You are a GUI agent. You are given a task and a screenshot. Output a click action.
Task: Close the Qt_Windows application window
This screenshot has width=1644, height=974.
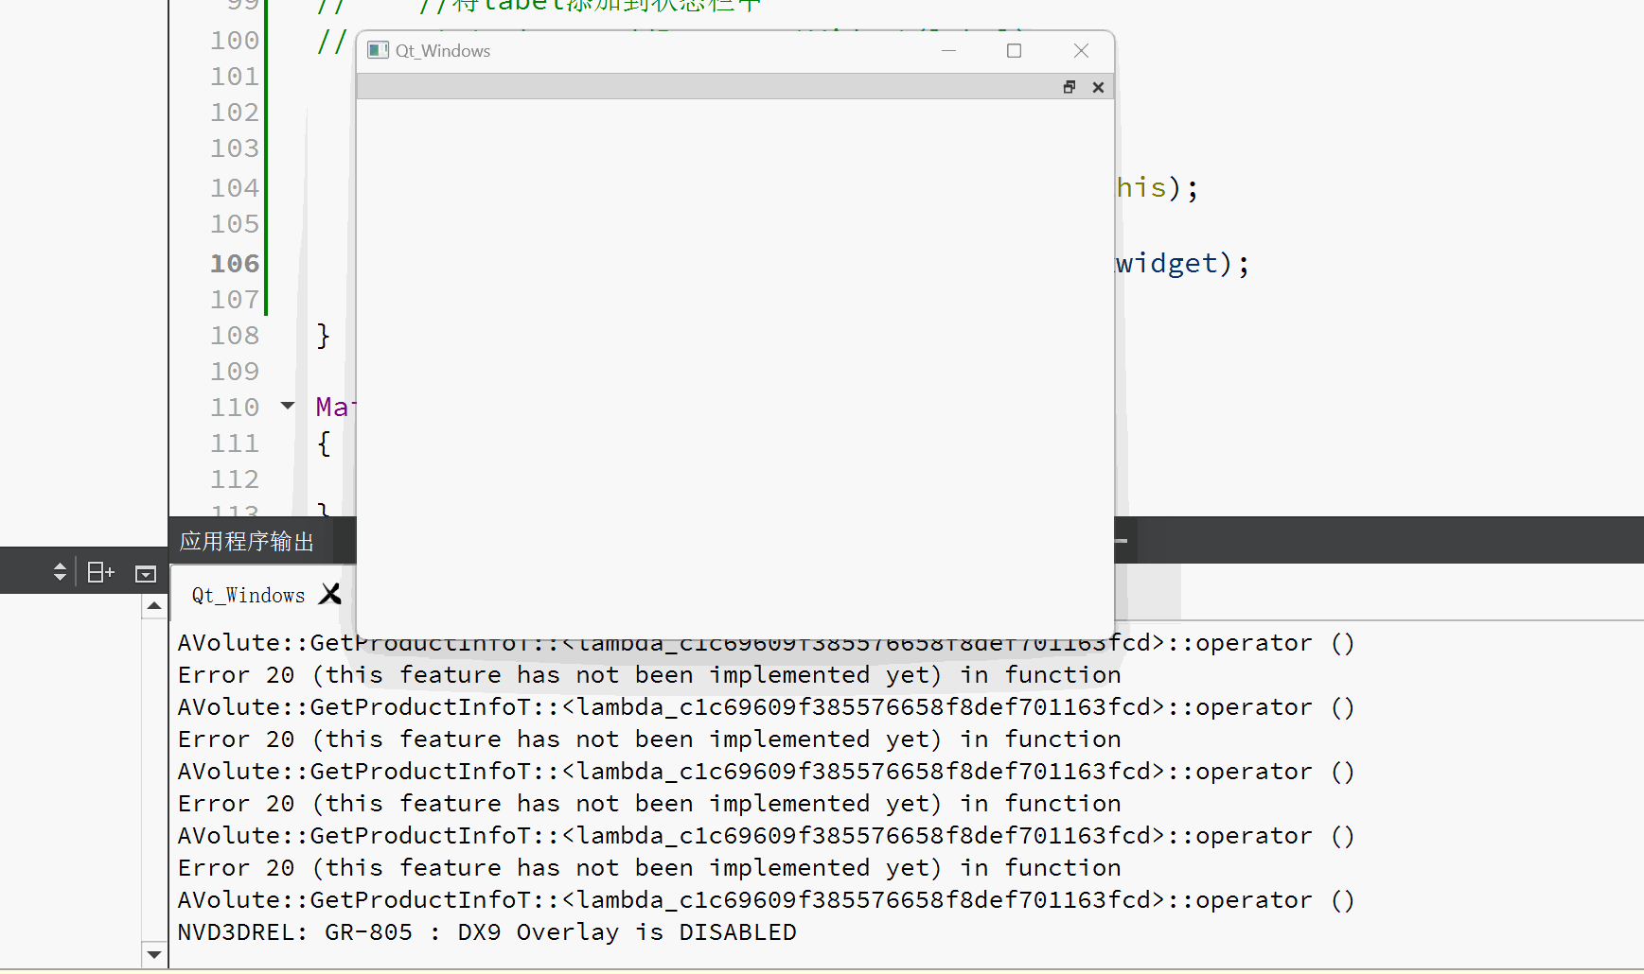pos(1081,50)
